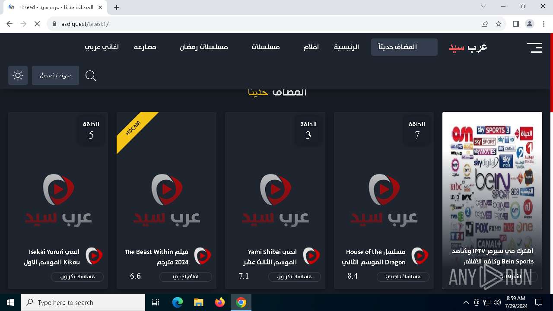Click the 7.1 rating value
The image size is (553, 311).
click(244, 276)
